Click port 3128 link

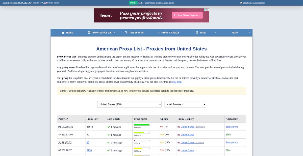point(89,150)
